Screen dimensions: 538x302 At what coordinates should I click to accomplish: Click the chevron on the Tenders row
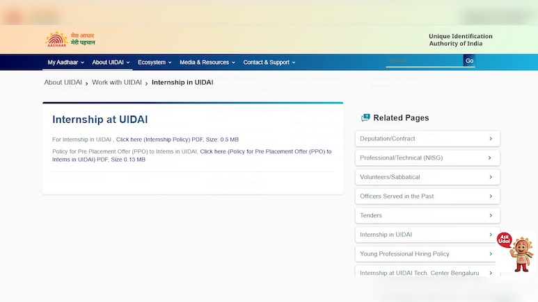pos(491,215)
